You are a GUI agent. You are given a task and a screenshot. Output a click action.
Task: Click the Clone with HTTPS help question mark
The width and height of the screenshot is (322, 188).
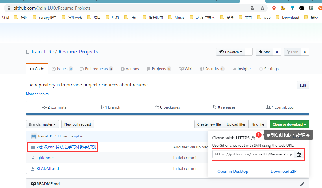pyautogui.click(x=253, y=138)
